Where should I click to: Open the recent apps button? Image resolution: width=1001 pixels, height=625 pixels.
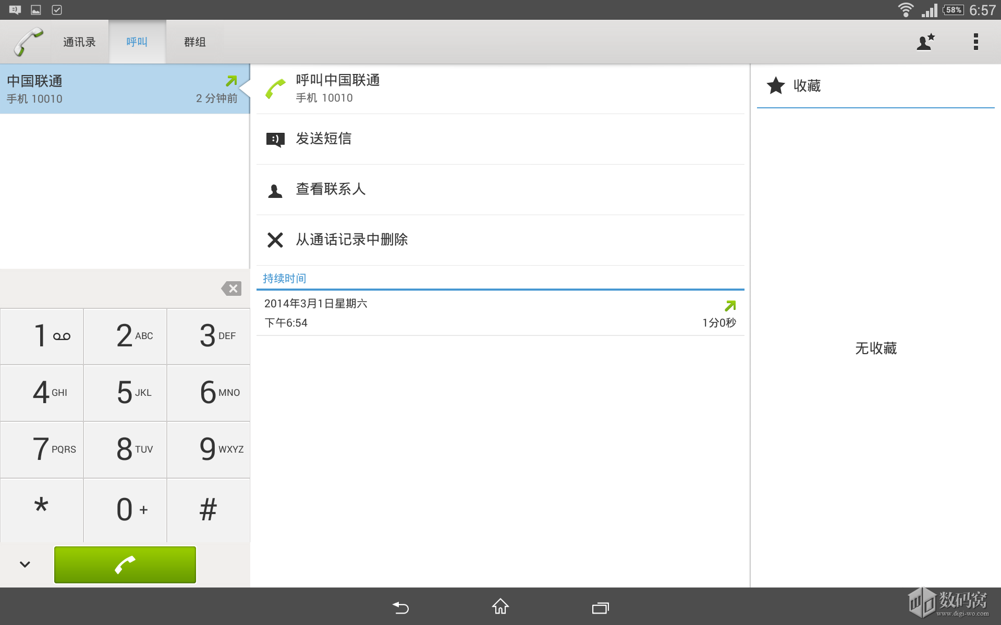(x=601, y=607)
